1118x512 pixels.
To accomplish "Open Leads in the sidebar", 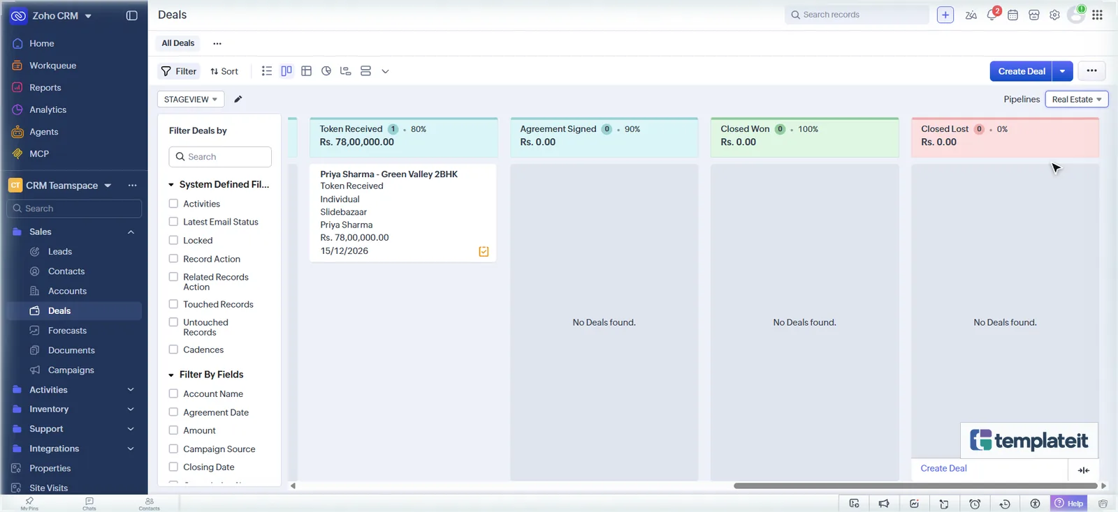I will pyautogui.click(x=60, y=252).
